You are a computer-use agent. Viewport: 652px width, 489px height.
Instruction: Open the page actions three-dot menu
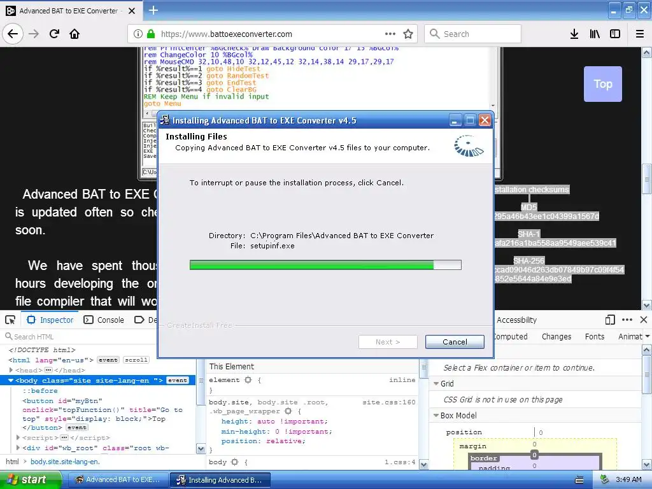(x=390, y=34)
